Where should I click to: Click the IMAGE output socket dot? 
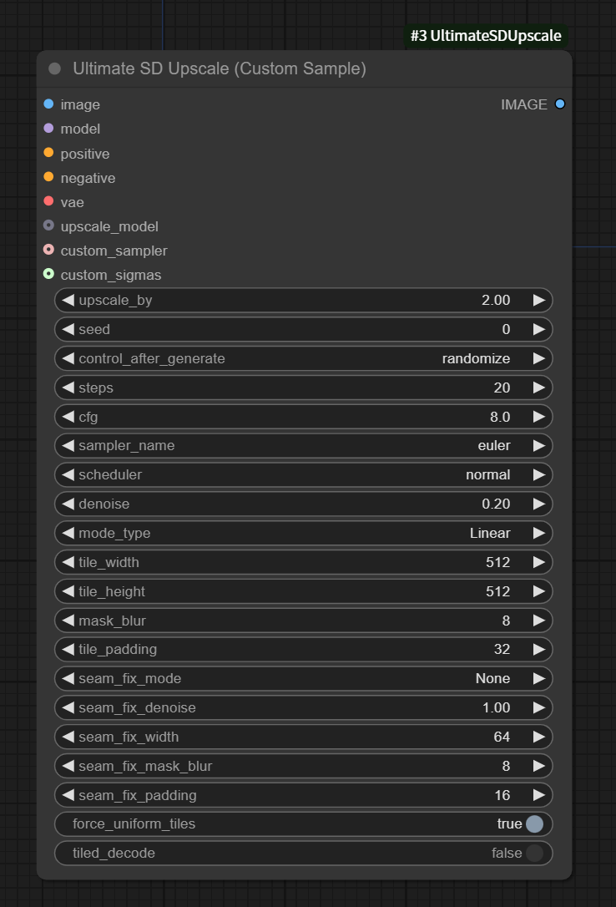(559, 104)
